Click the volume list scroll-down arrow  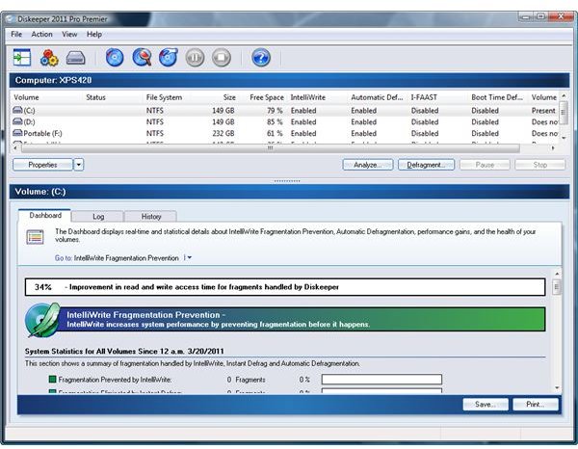click(x=564, y=138)
